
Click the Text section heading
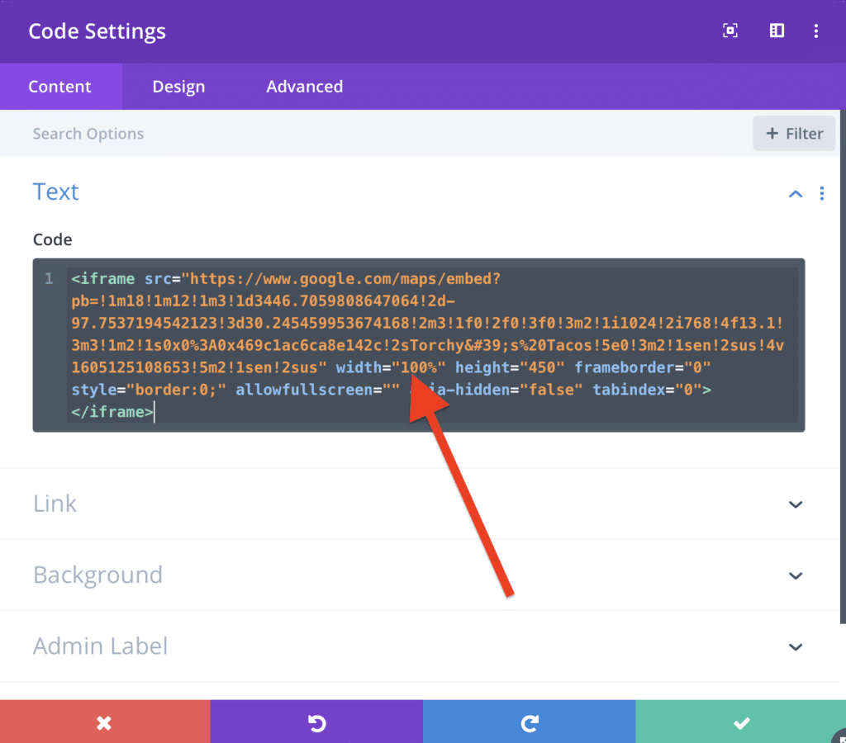tap(56, 192)
